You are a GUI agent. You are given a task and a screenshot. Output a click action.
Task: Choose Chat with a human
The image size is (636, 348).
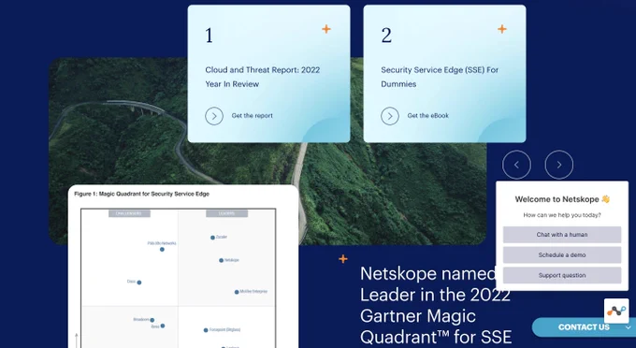pos(562,235)
